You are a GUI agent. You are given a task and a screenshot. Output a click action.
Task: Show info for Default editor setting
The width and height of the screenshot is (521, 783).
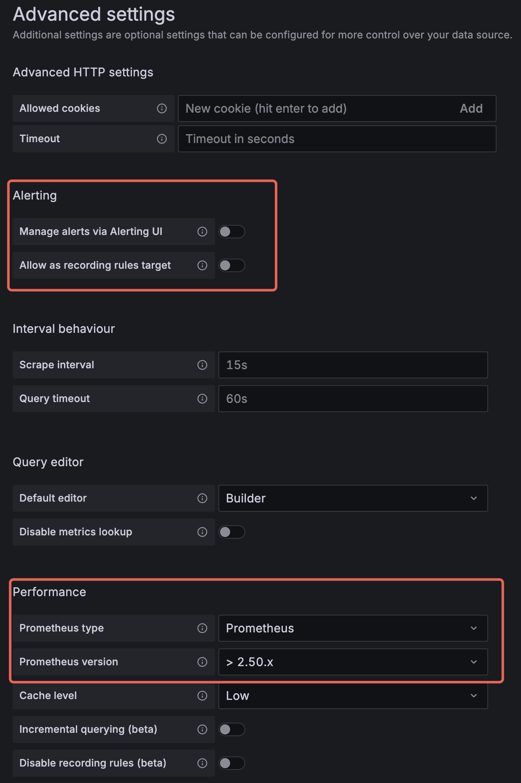202,498
